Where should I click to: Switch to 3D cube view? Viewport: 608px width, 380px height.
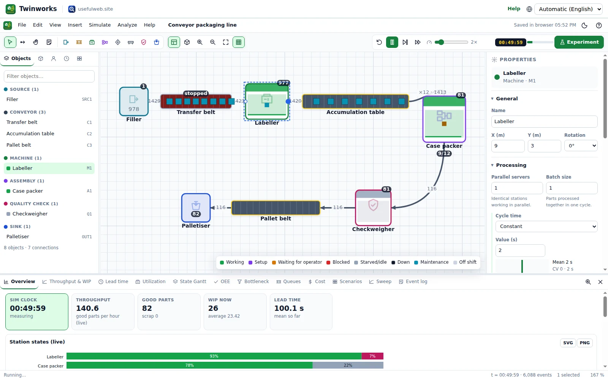(187, 42)
